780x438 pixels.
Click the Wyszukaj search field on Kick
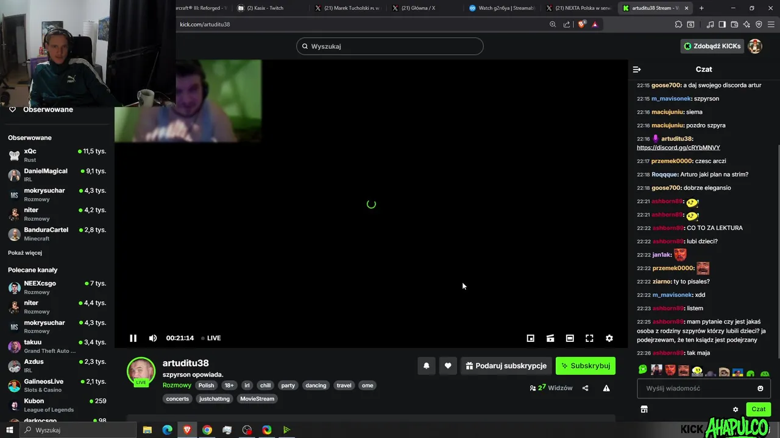(390, 46)
